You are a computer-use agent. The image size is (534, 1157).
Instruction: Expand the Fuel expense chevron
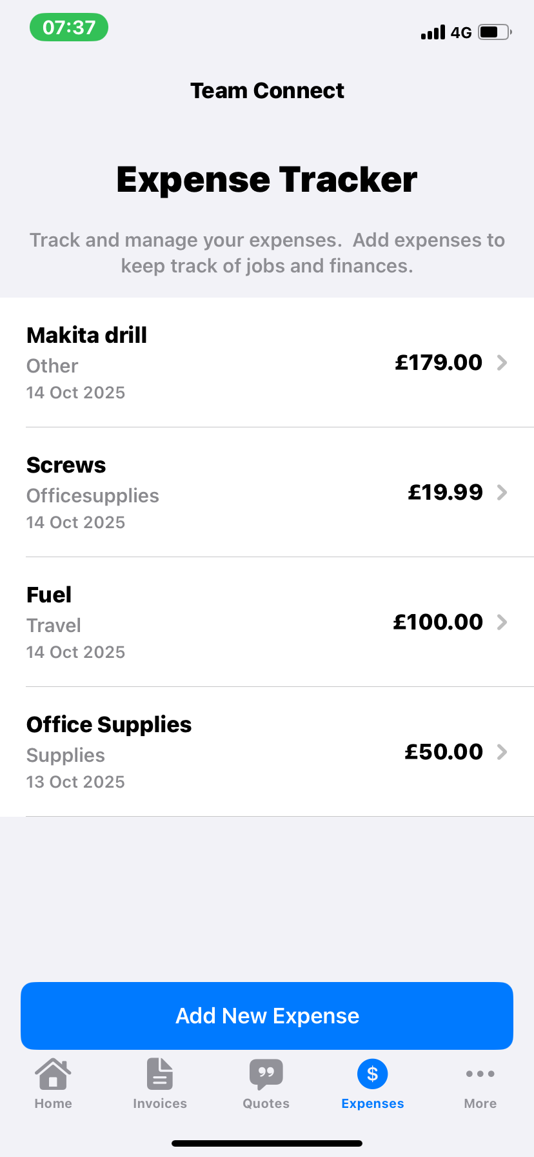(502, 622)
